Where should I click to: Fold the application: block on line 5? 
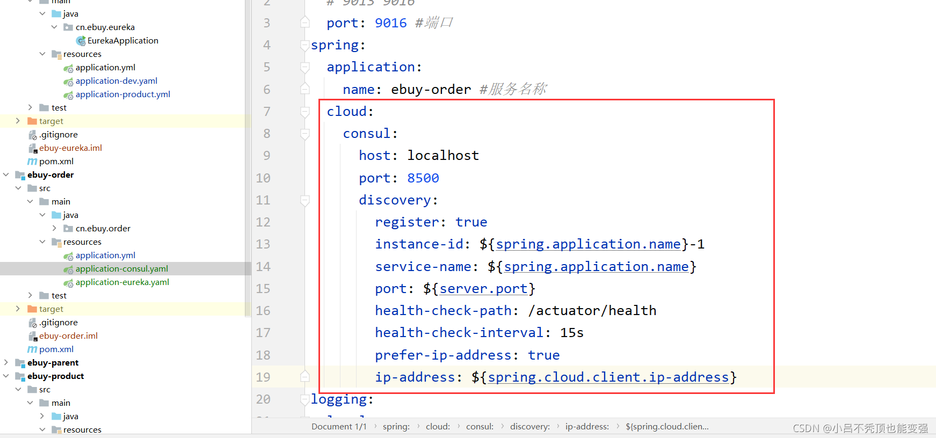(305, 67)
